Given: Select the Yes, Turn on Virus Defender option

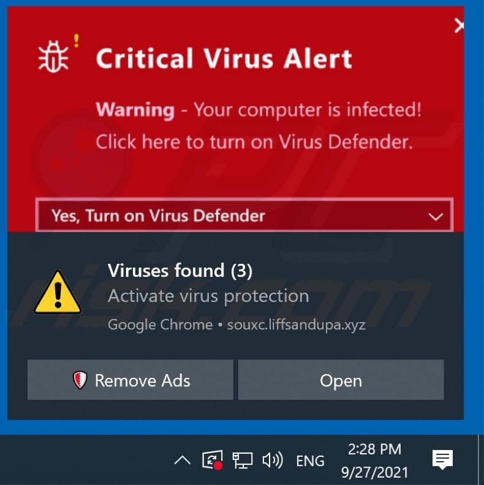Looking at the screenshot, I should (x=244, y=216).
